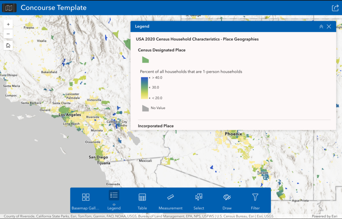
Task: Click the 1-person households color ramp
Action: click(144, 88)
